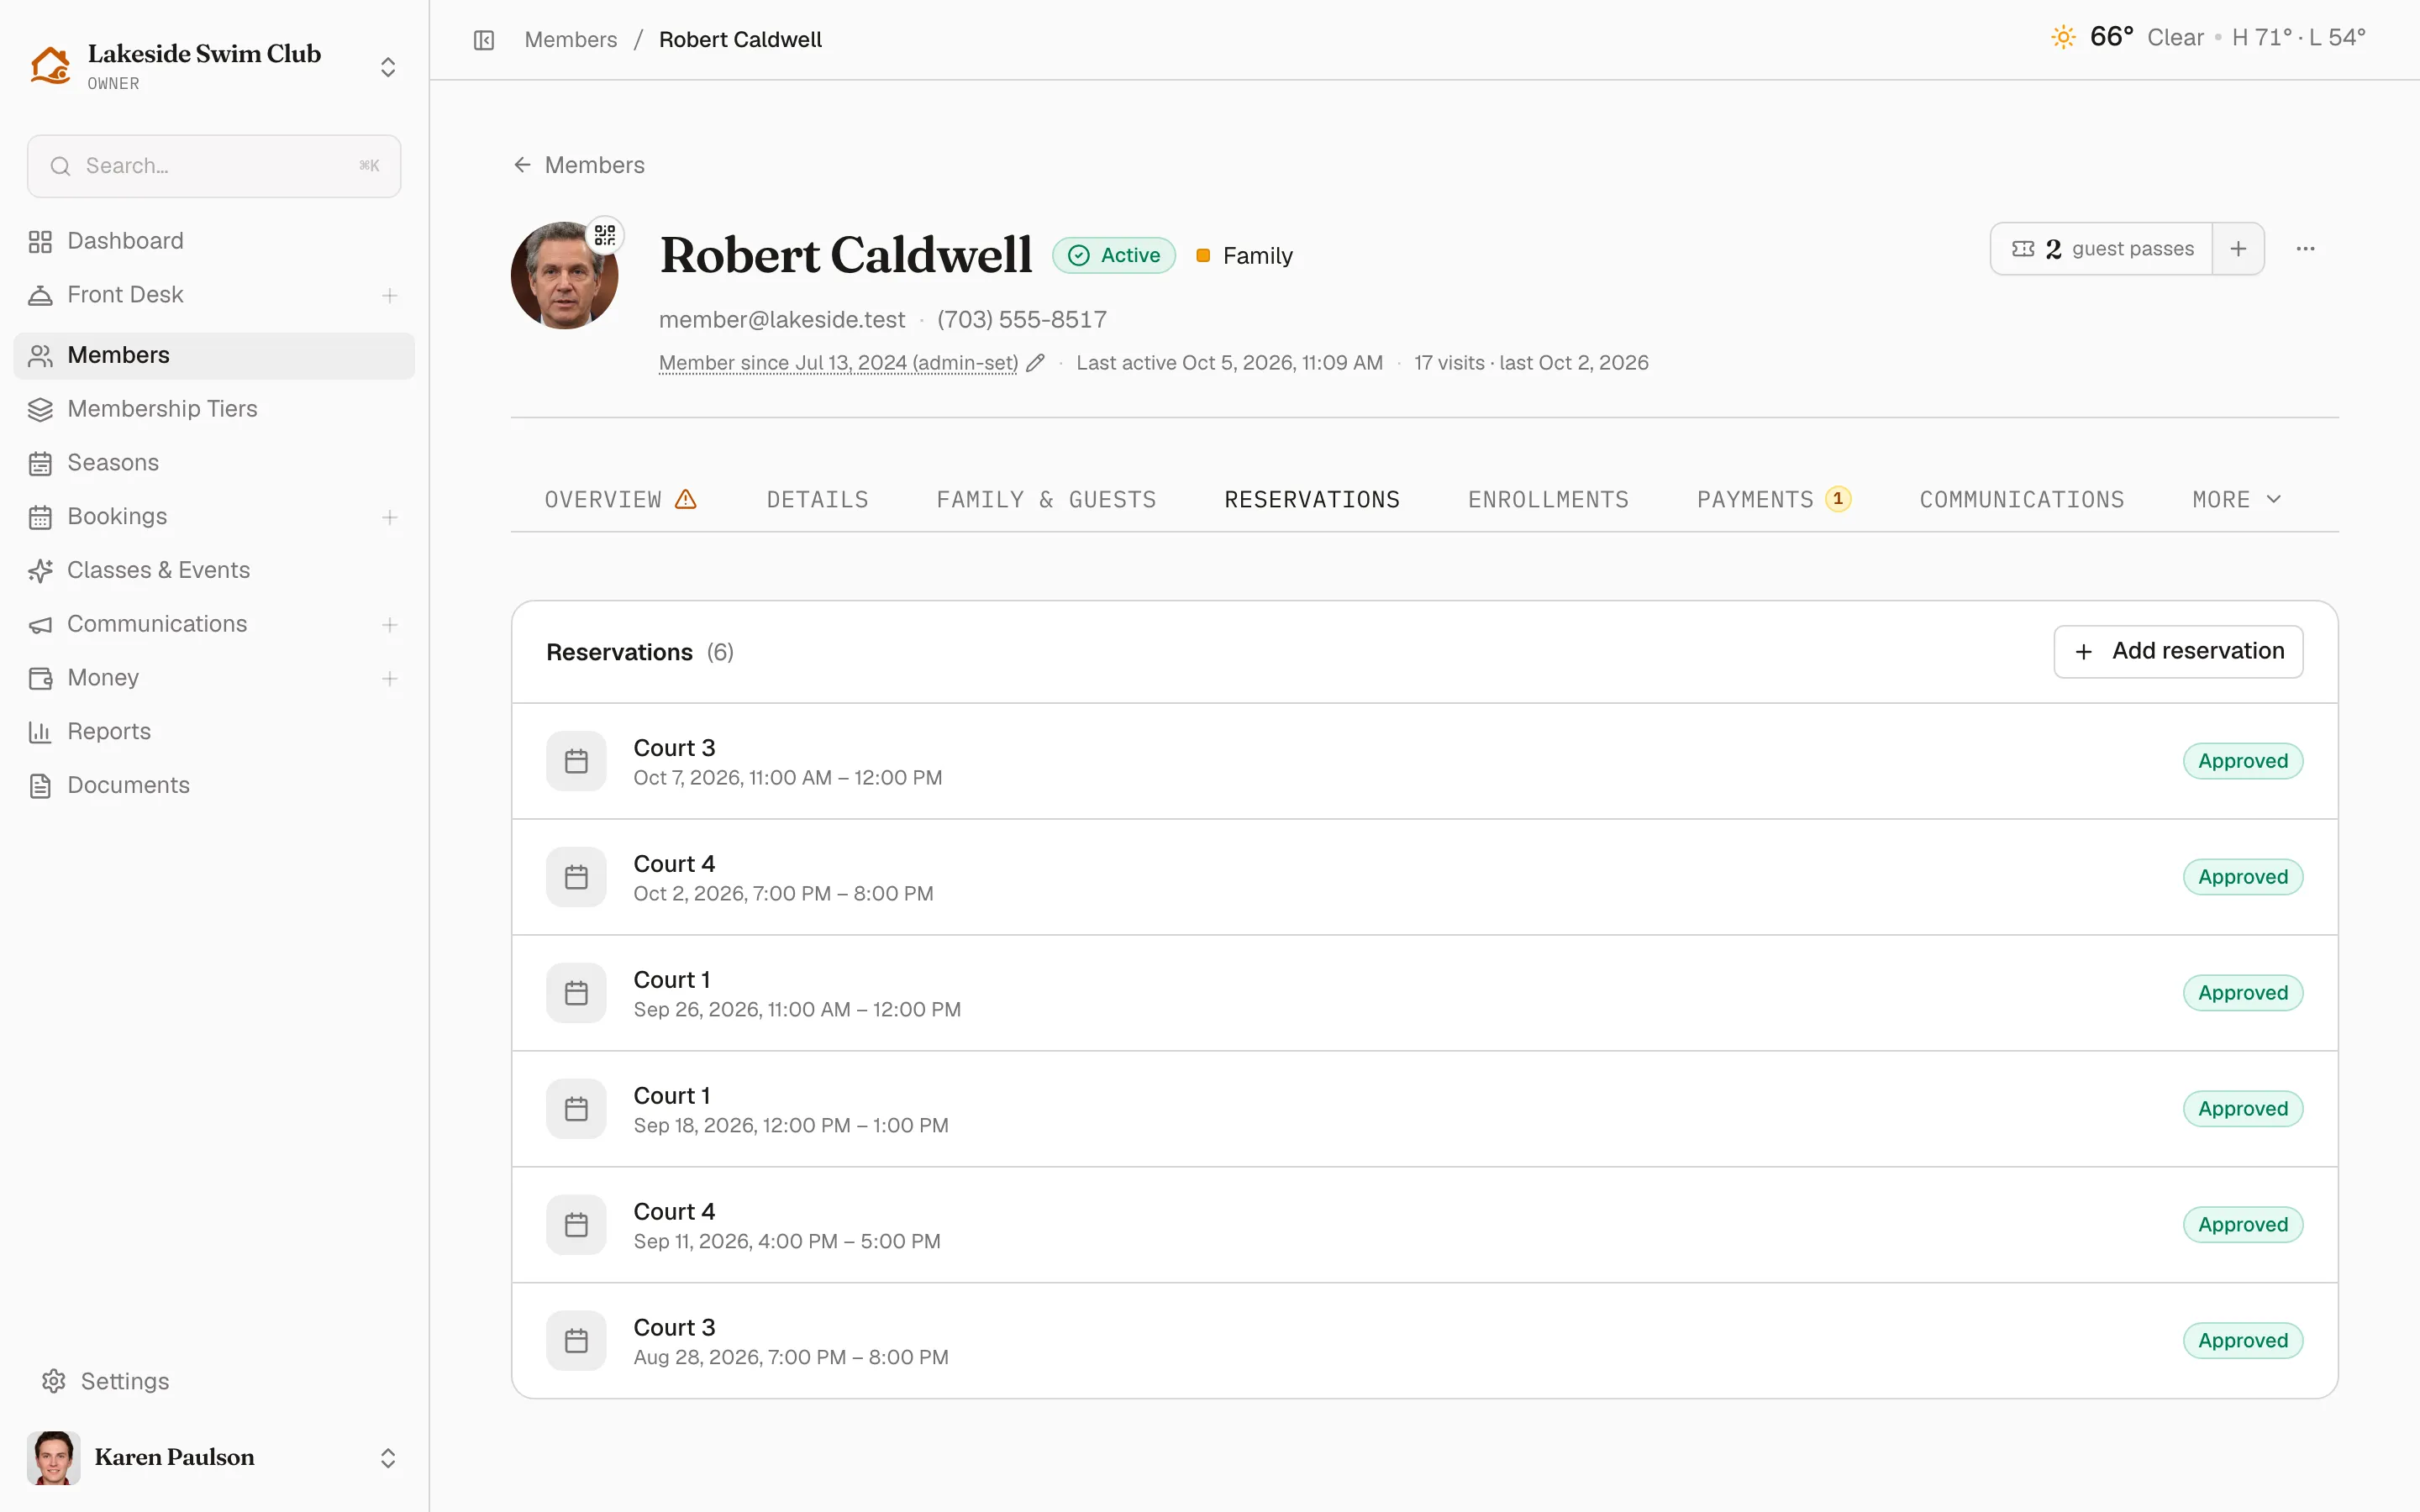The image size is (2420, 1512).
Task: Click the Communications plus icon in sidebar
Action: click(x=390, y=625)
